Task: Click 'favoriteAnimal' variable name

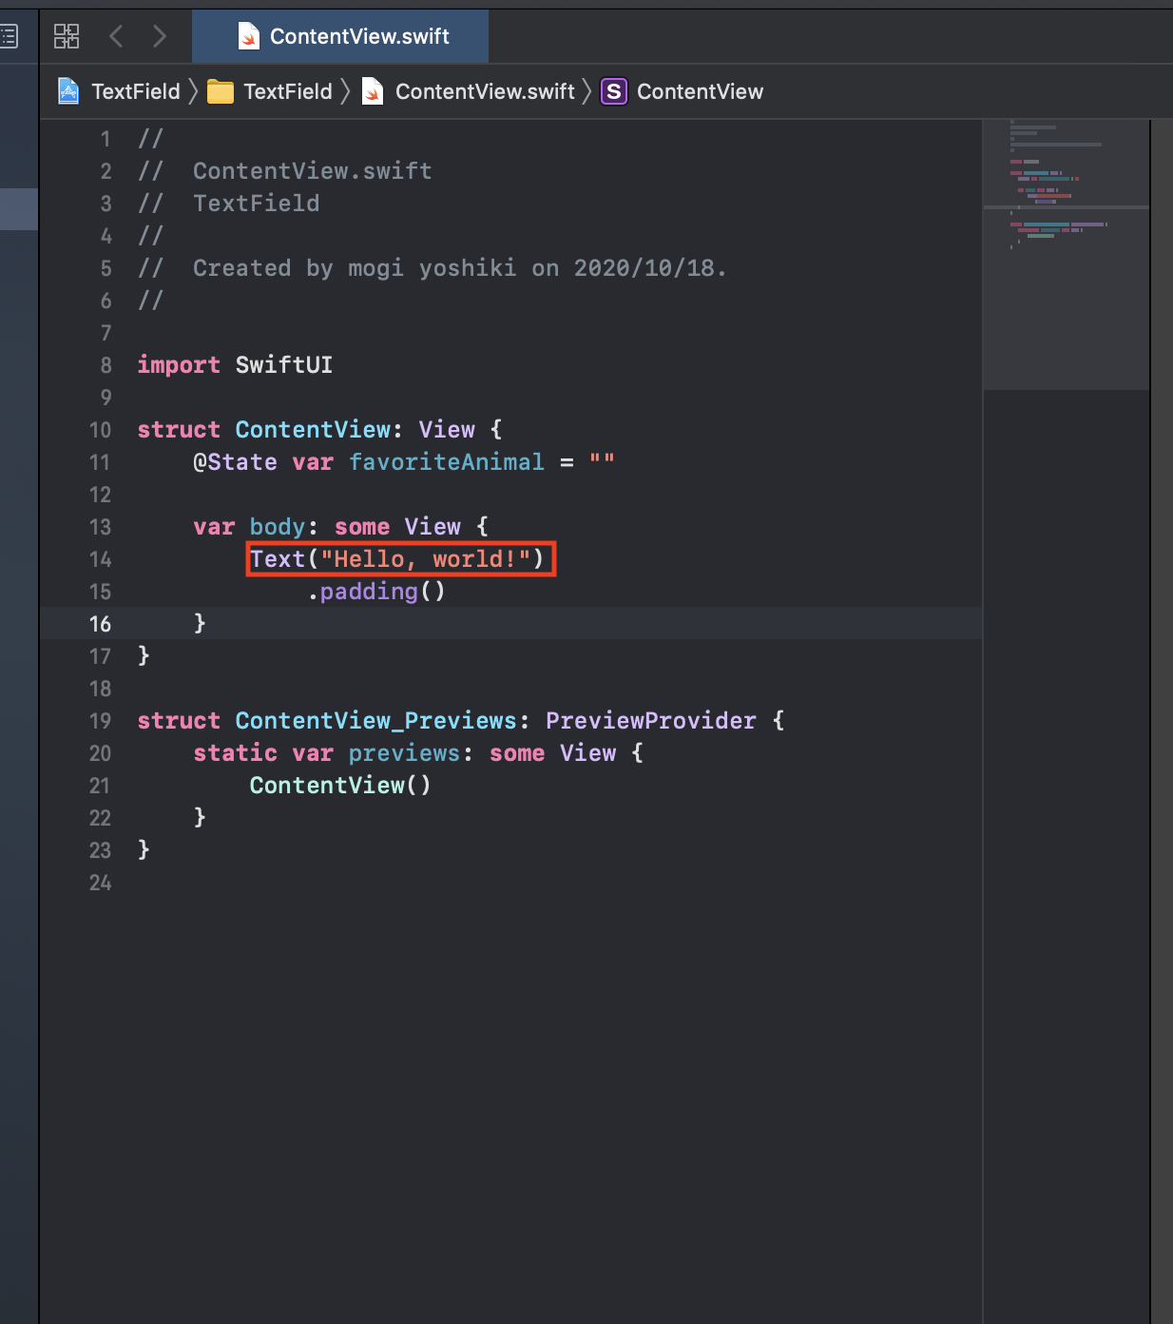Action: pos(447,462)
